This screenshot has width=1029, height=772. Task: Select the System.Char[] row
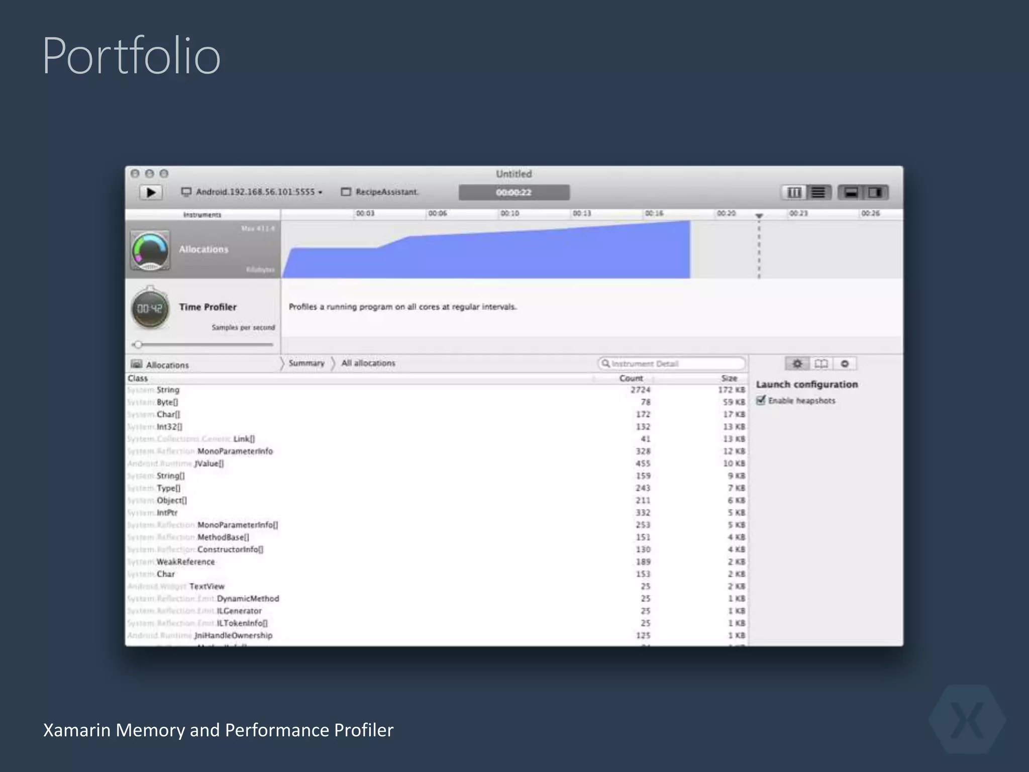pyautogui.click(x=436, y=415)
